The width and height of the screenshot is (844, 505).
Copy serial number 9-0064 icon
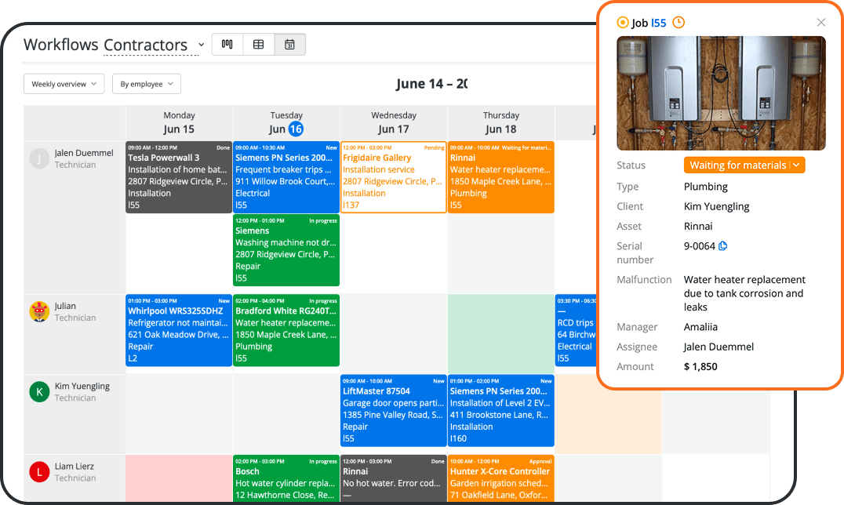pyautogui.click(x=723, y=246)
